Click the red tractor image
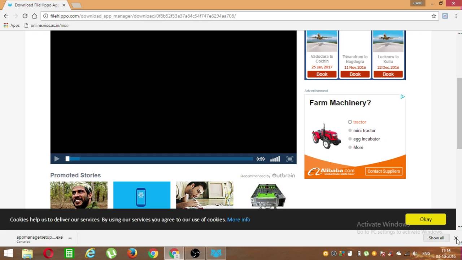Viewport: 462px width, 260px height. 326,136
